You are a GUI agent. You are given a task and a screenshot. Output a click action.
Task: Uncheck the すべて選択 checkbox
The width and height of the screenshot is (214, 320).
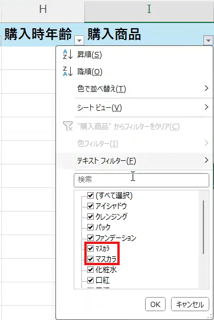click(90, 195)
